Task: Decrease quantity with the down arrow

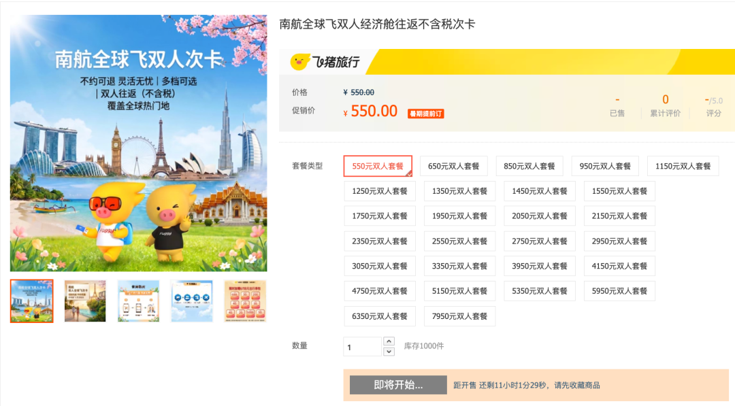Action: [389, 352]
